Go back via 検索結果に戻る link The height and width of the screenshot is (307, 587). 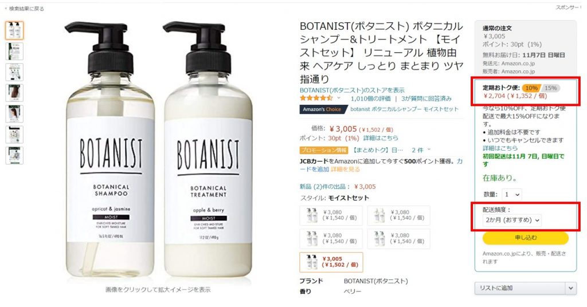[25, 8]
